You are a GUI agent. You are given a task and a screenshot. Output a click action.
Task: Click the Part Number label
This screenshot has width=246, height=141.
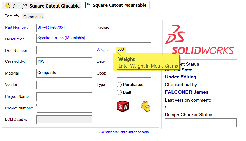point(17,27)
